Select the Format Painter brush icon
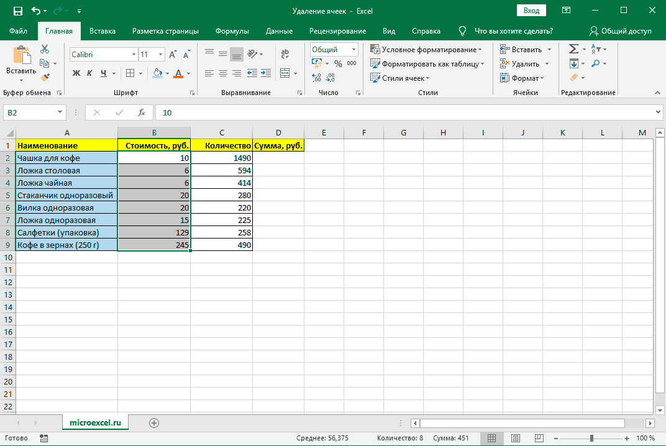This screenshot has width=666, height=446. pyautogui.click(x=45, y=77)
